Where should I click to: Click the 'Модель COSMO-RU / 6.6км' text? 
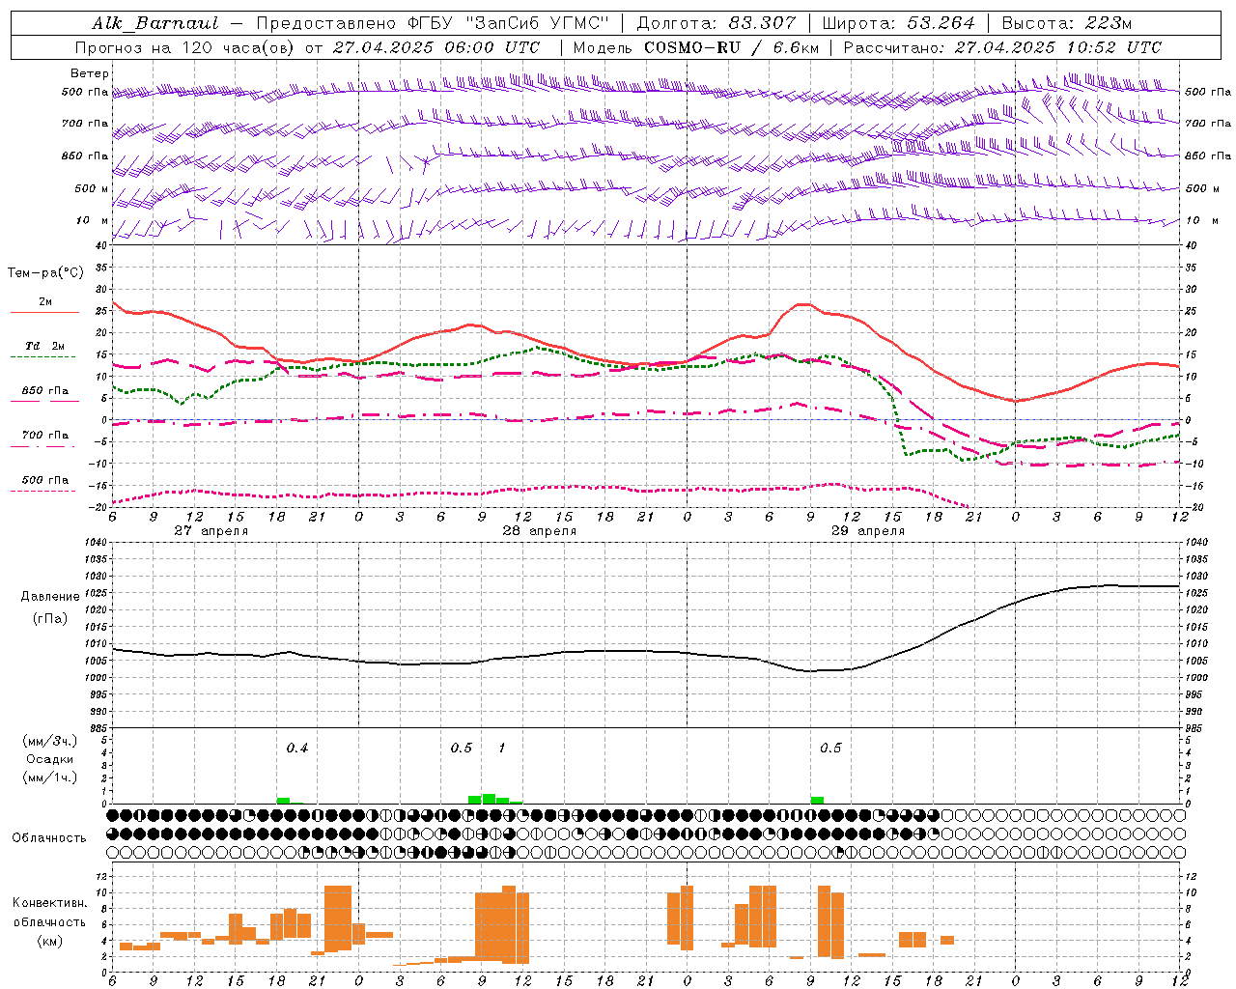pyautogui.click(x=696, y=47)
